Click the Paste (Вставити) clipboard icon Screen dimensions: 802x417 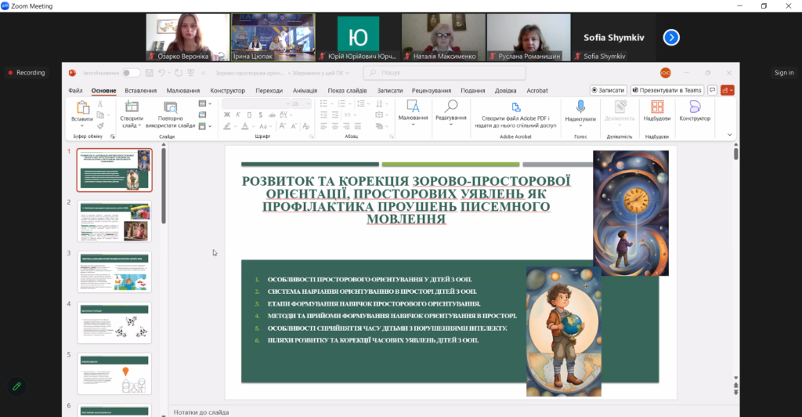(81, 107)
